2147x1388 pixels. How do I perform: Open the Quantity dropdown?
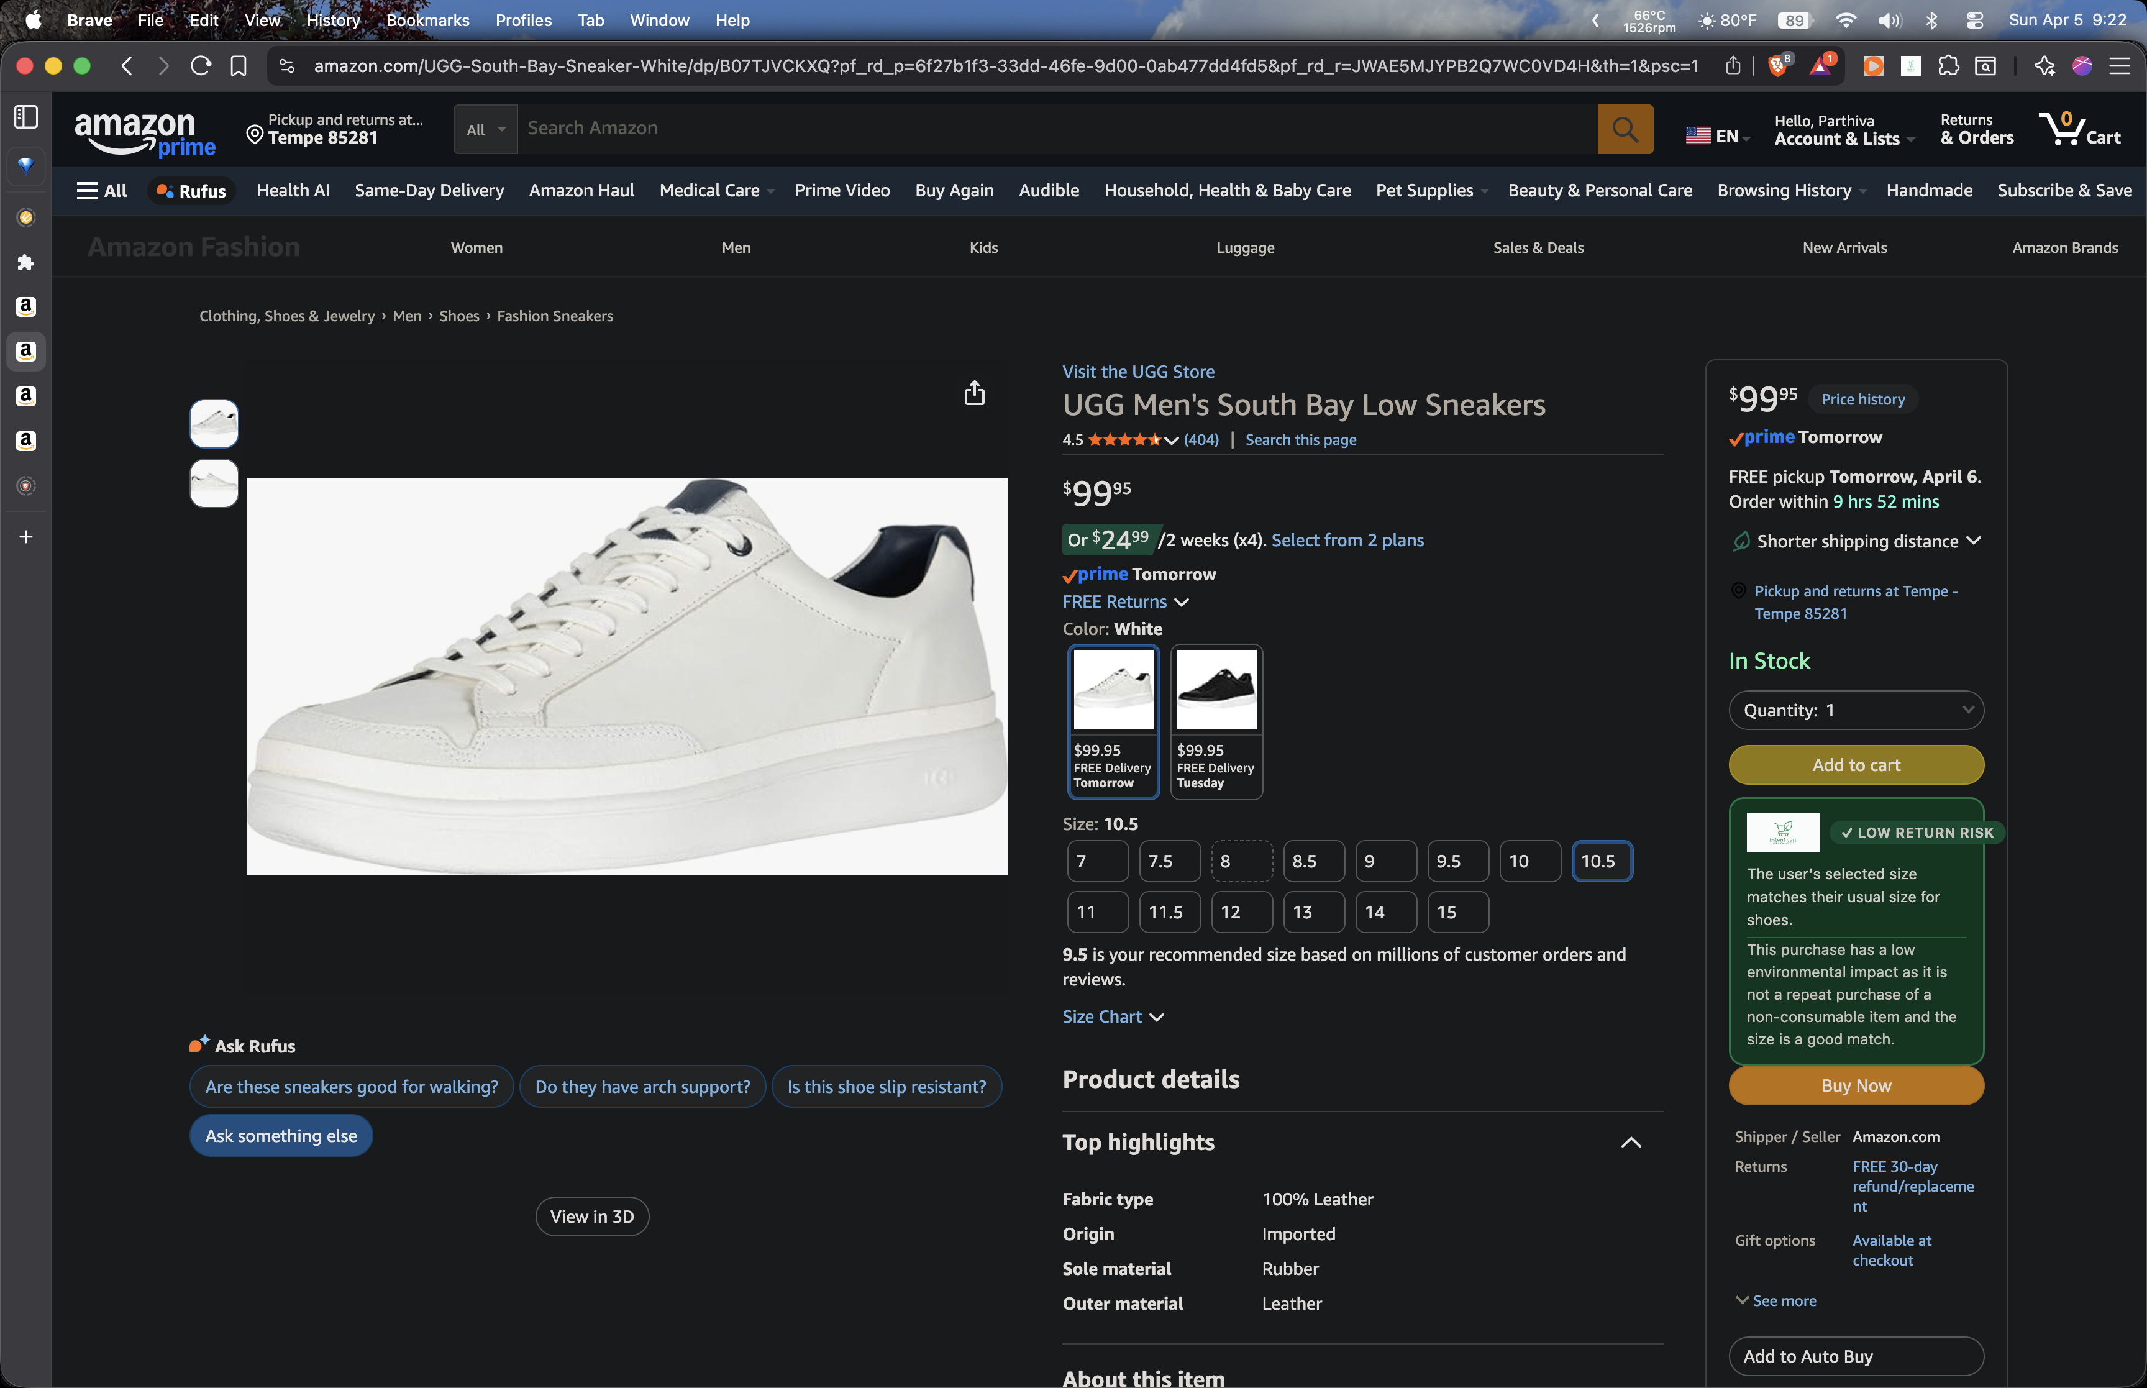click(x=1855, y=710)
